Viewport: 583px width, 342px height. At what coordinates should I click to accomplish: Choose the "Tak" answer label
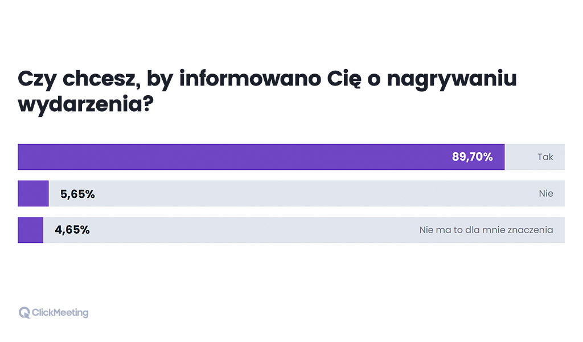(x=545, y=157)
